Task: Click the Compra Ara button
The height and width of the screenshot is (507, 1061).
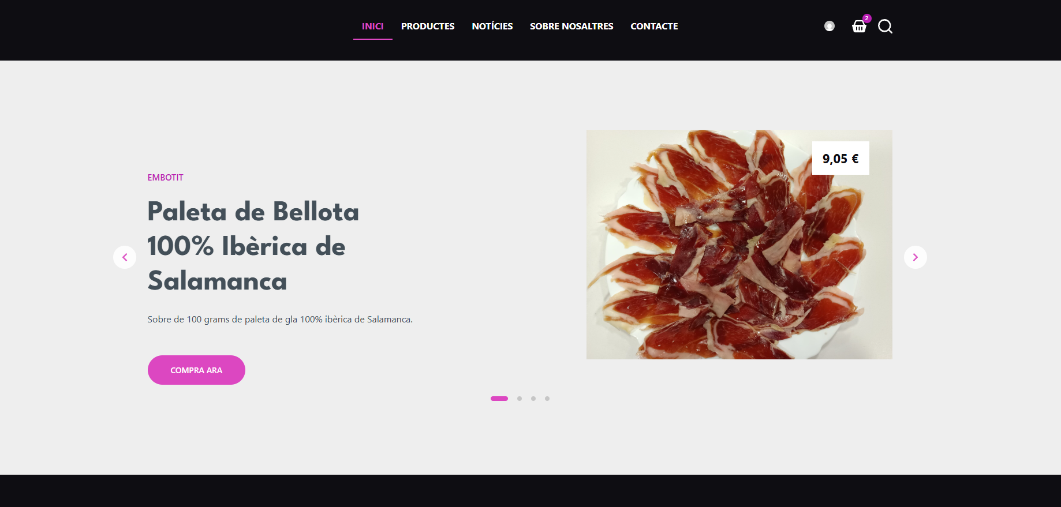Action: click(196, 370)
